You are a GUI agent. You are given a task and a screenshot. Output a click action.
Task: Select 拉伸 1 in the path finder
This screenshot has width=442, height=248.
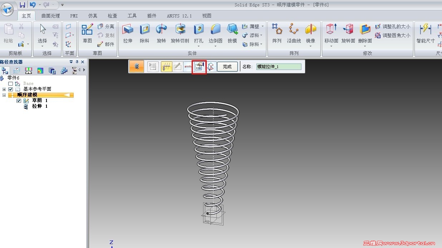click(x=40, y=106)
